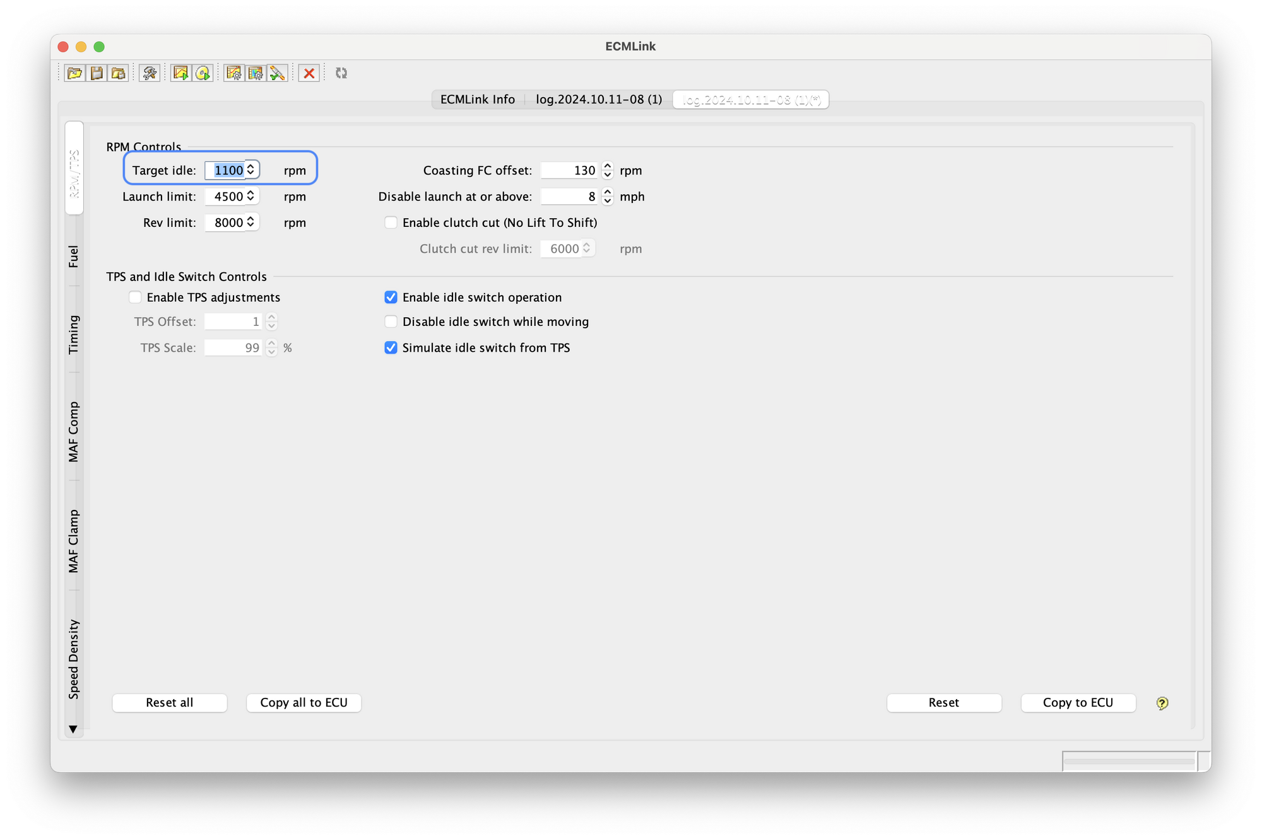Viewport: 1262px width, 839px height.
Task: Click the Rev limit value field
Action: coord(225,222)
